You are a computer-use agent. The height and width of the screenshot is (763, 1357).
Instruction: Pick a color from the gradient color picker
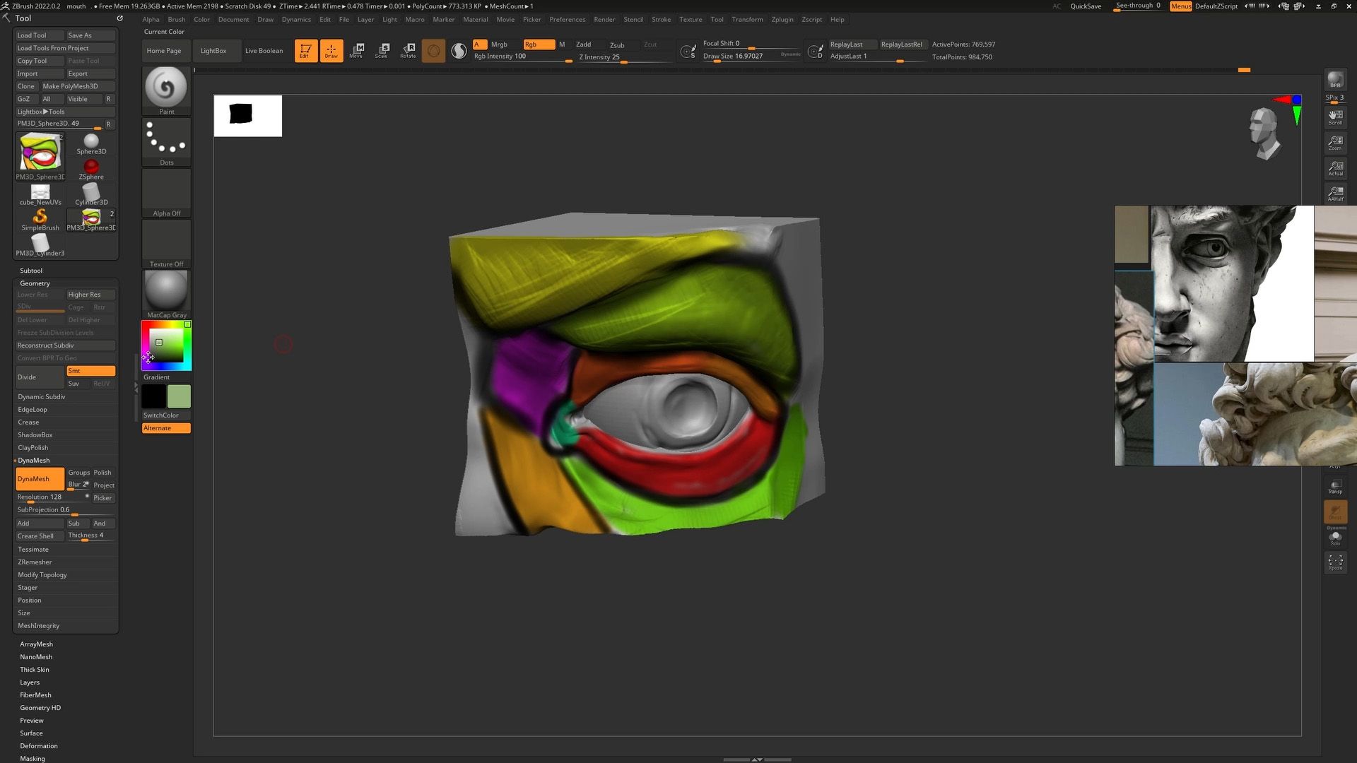tap(166, 344)
